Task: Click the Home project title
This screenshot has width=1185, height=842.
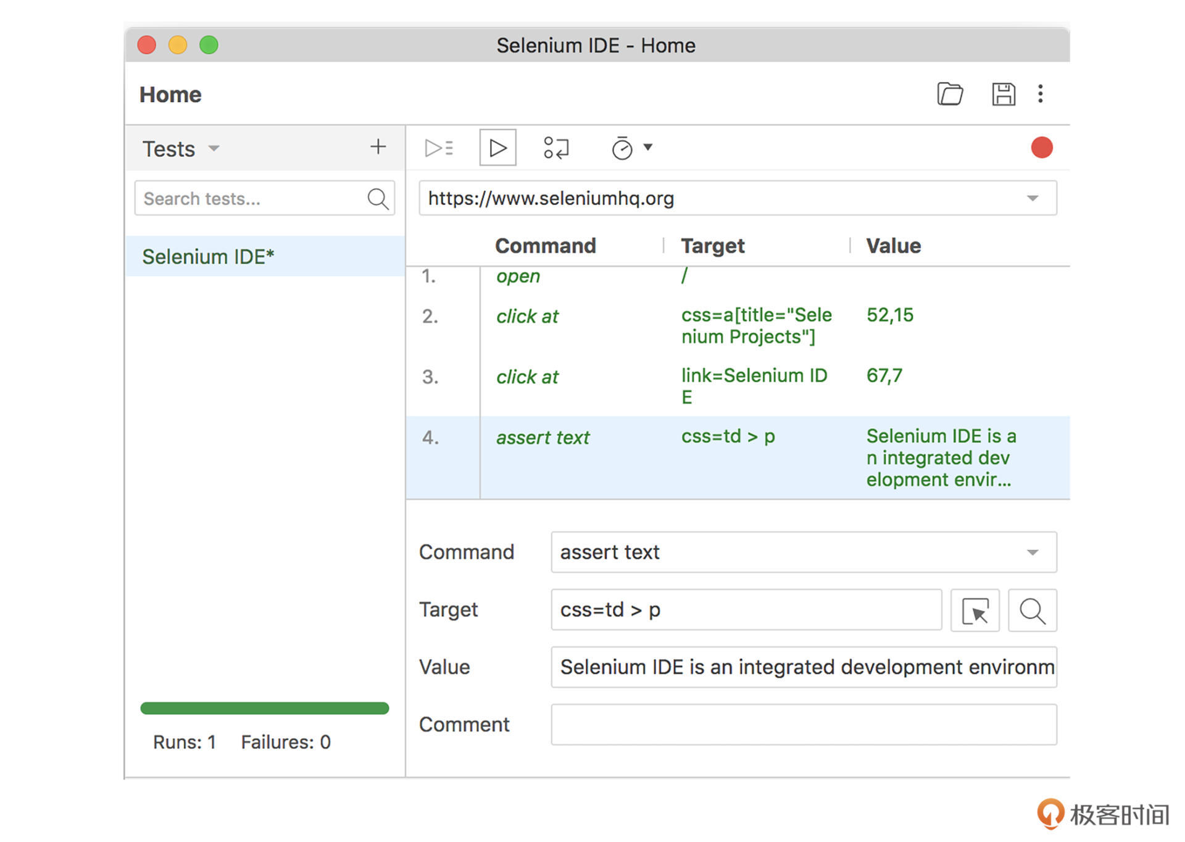Action: [170, 94]
